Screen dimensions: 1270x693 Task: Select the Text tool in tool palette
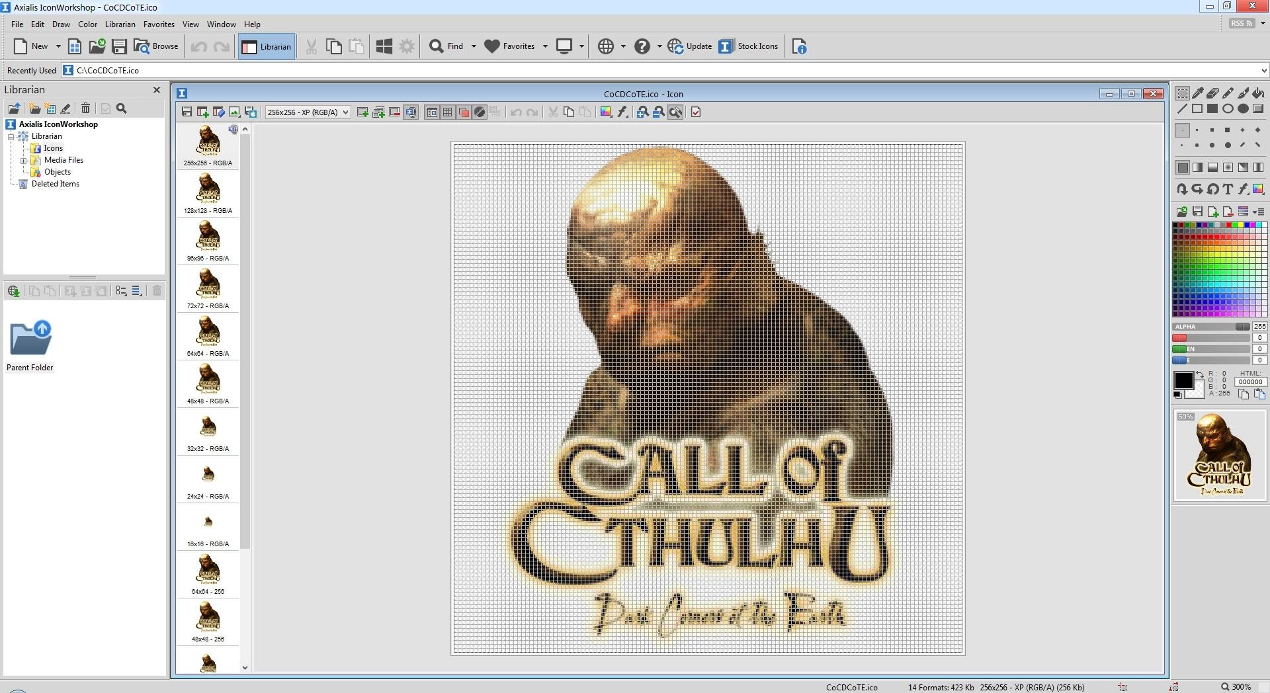pos(1228,189)
